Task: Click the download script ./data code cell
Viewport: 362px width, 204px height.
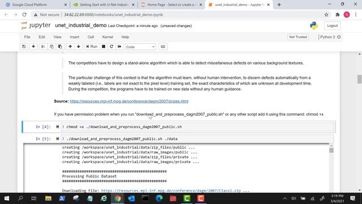Action: point(197,139)
